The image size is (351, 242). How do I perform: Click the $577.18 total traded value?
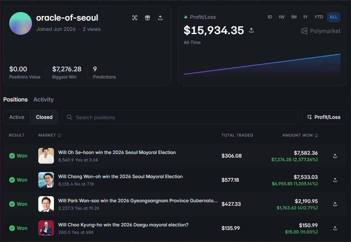click(230, 180)
